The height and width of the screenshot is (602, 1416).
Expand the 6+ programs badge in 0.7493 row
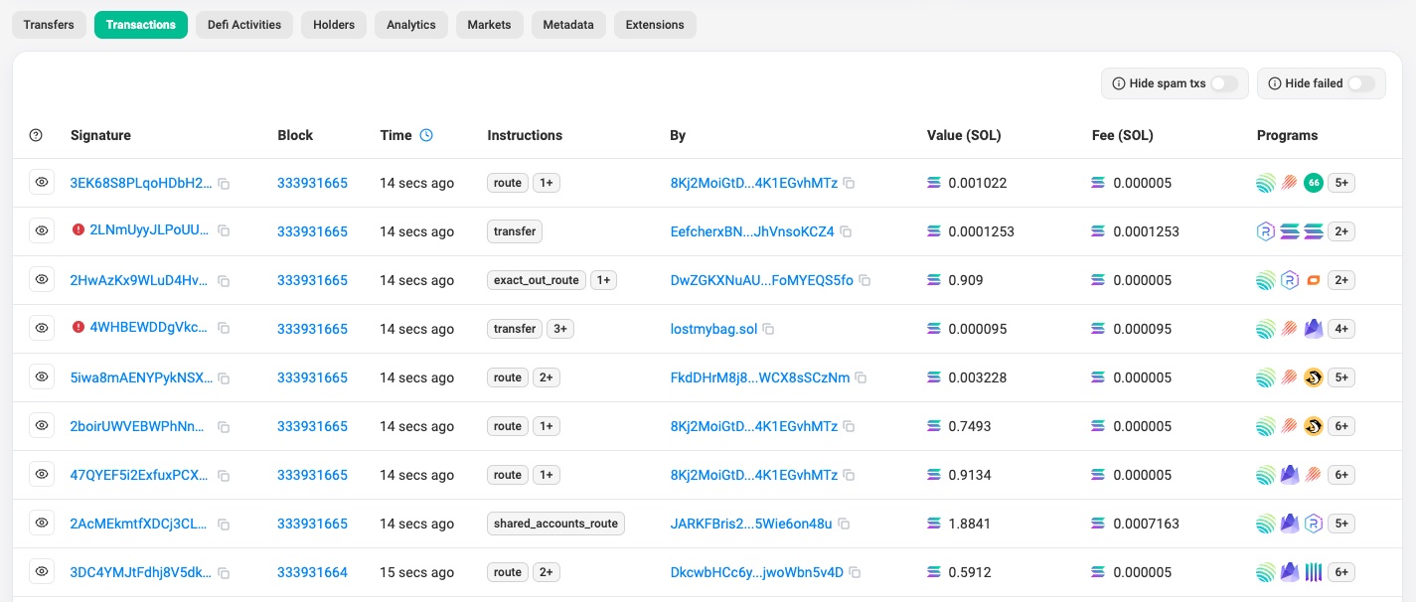[x=1341, y=426]
